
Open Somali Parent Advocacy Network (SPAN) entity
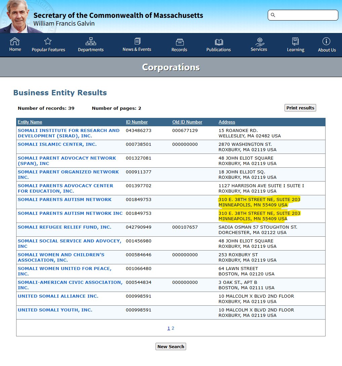click(x=67, y=161)
